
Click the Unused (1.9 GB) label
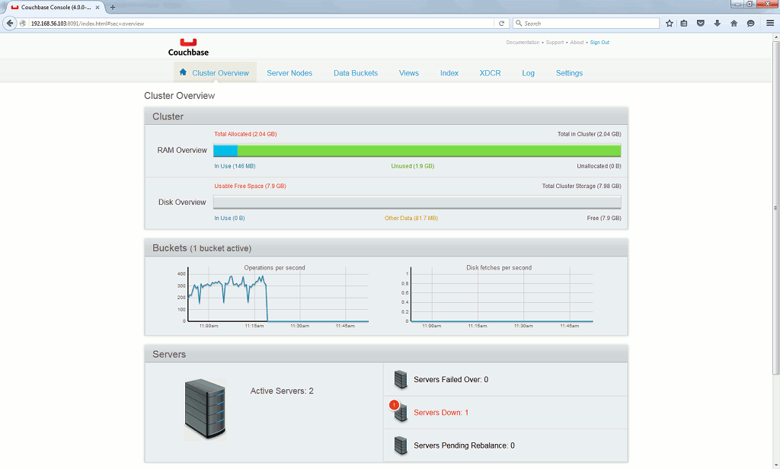[412, 166]
